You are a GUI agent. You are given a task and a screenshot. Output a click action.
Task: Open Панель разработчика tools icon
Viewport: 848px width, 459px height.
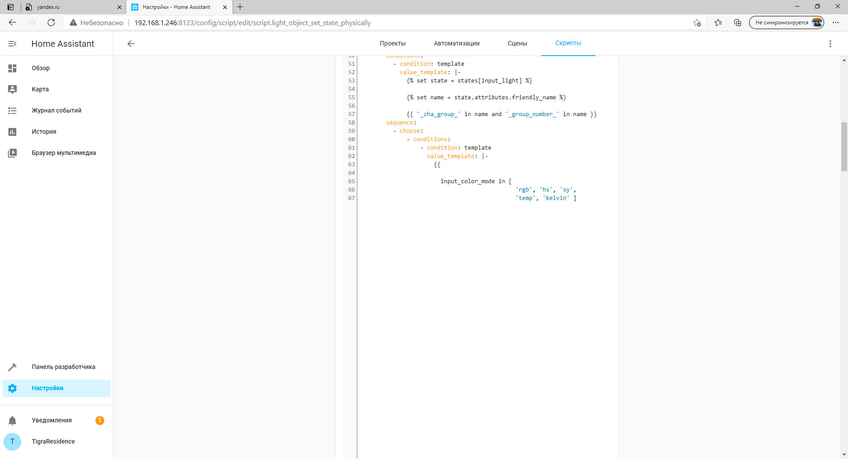tap(12, 367)
